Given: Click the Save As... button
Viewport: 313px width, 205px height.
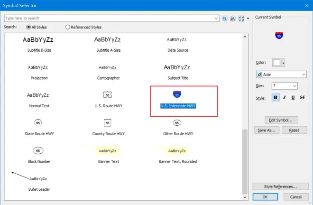Looking at the screenshot, I should (x=267, y=130).
